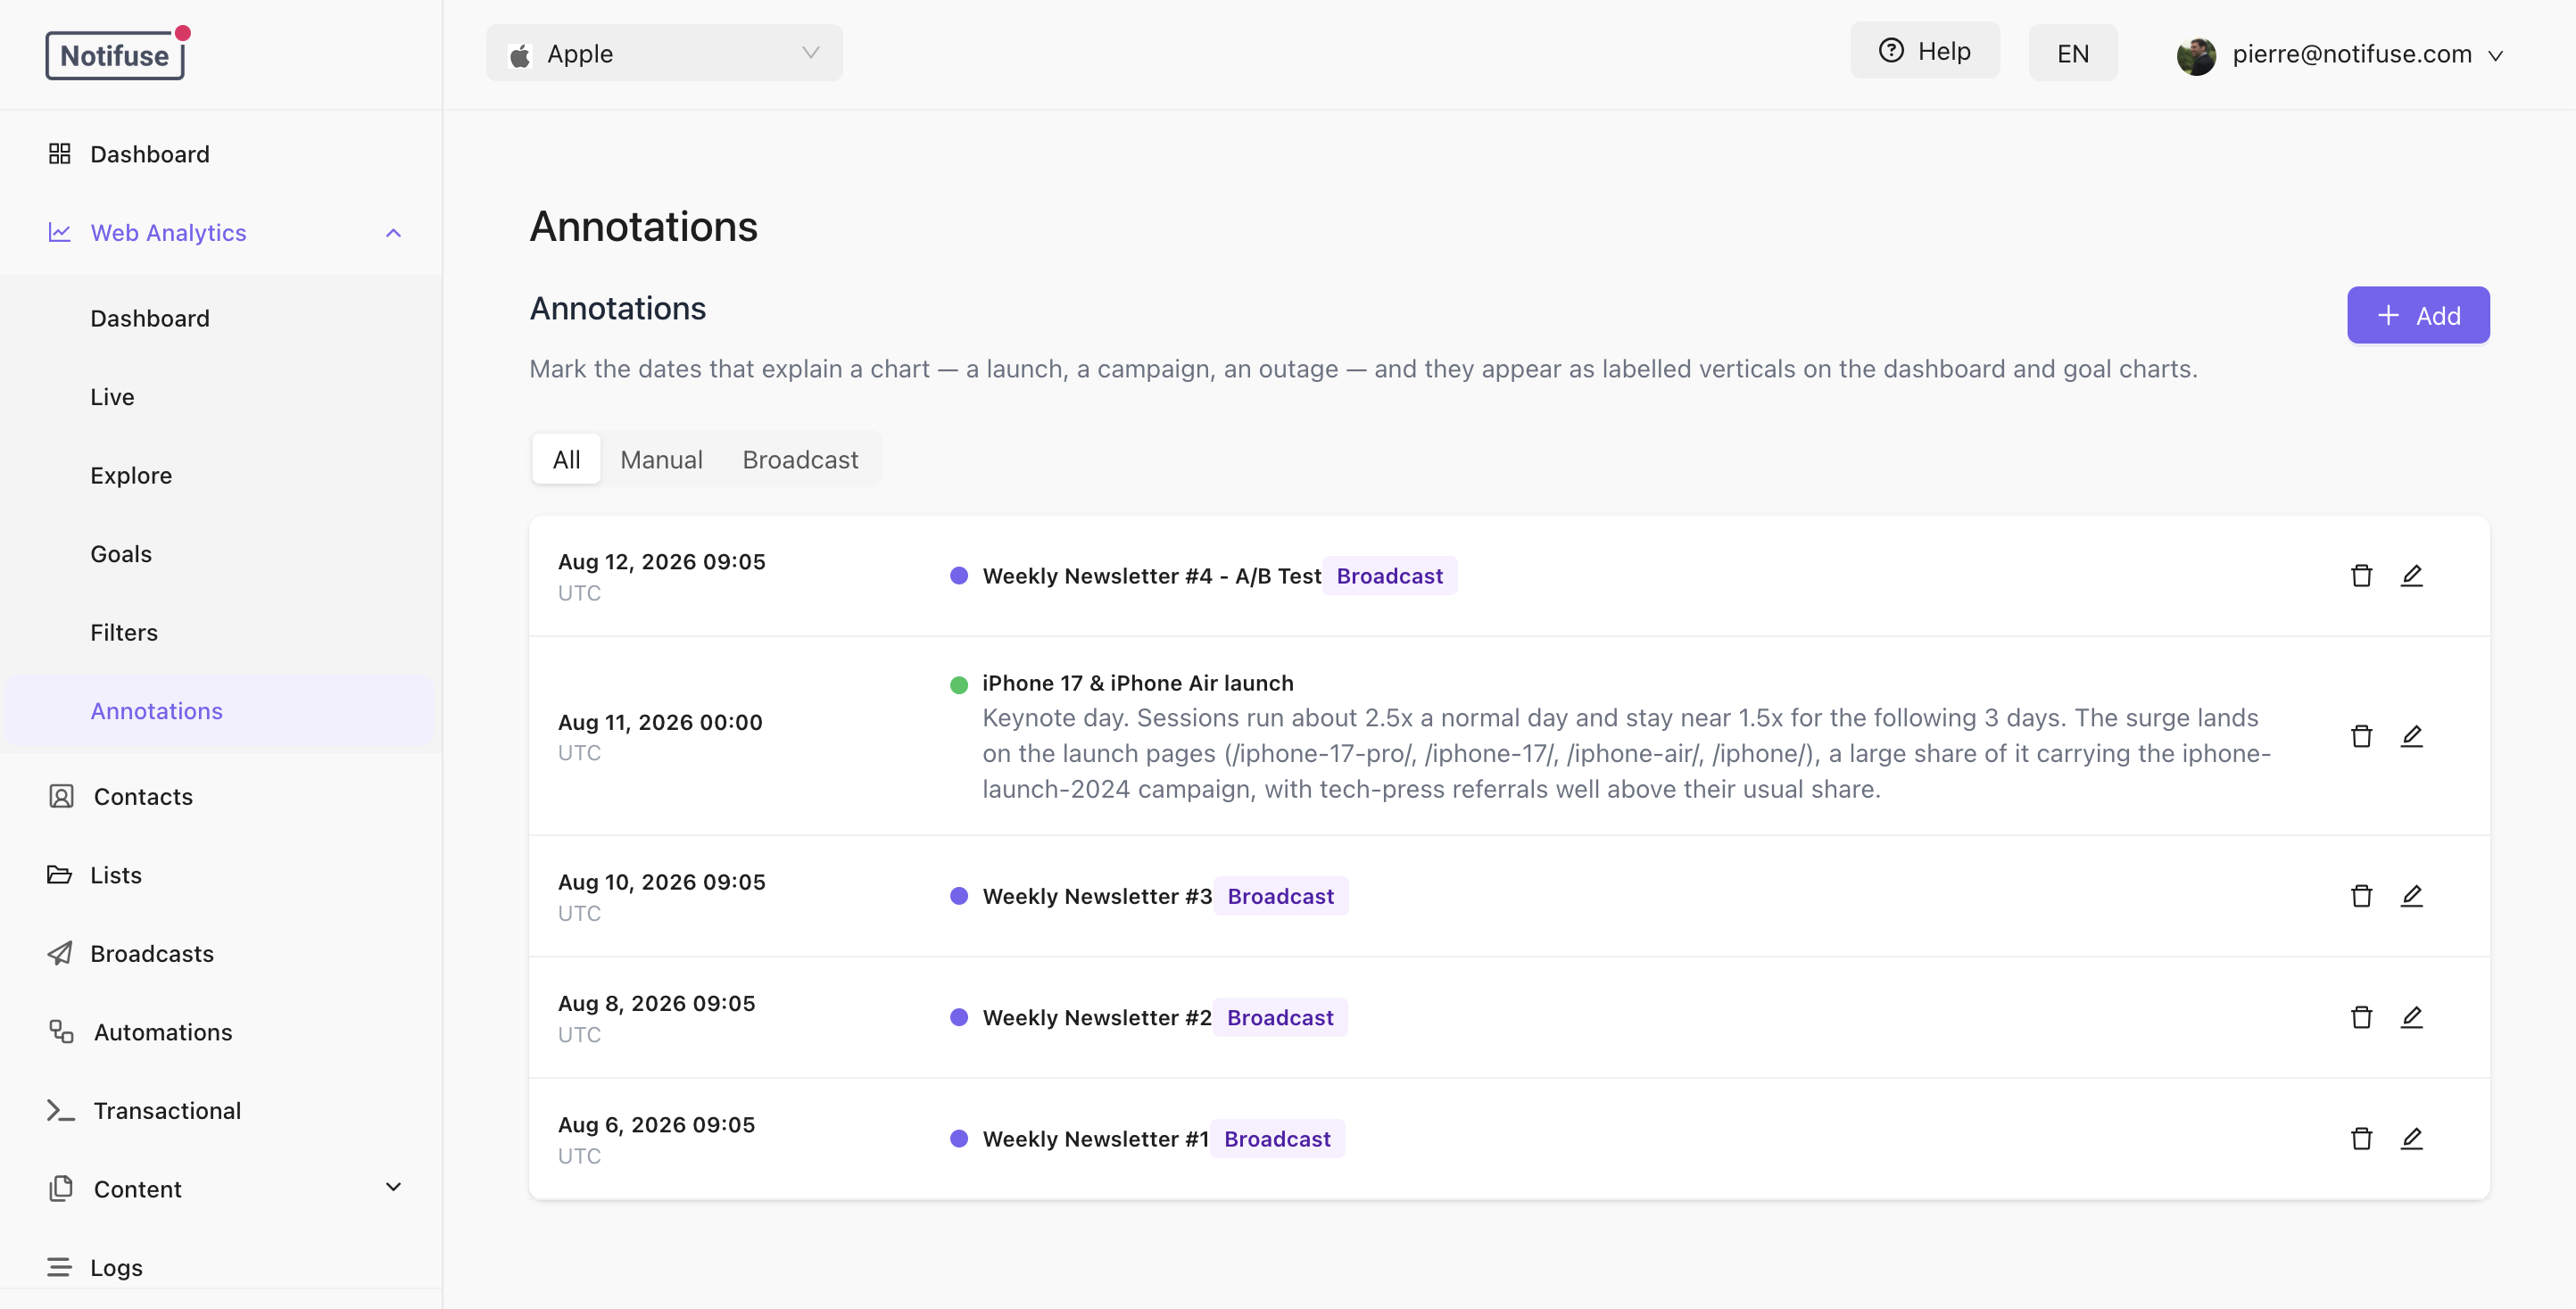Click the Broadcasts paper plane icon
The width and height of the screenshot is (2576, 1309).
(x=60, y=953)
